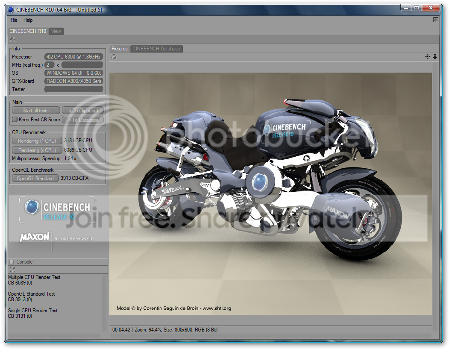Viewport: 449px width, 349px height.
Task: Open the Help menu
Action: click(28, 20)
